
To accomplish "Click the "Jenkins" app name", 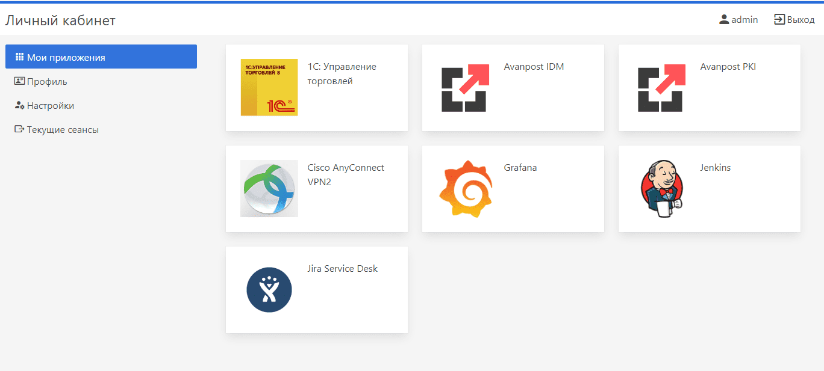I will click(x=716, y=168).
